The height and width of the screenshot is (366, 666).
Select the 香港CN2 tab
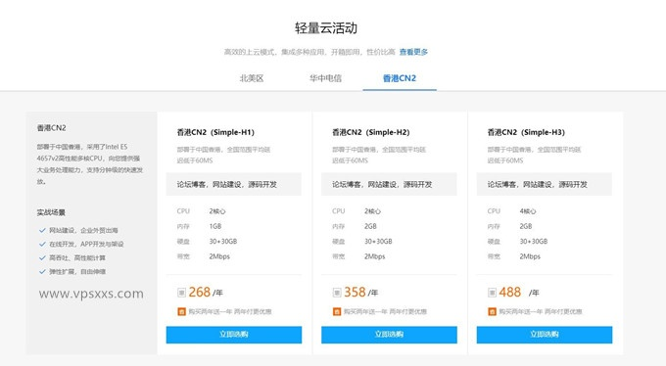(400, 78)
